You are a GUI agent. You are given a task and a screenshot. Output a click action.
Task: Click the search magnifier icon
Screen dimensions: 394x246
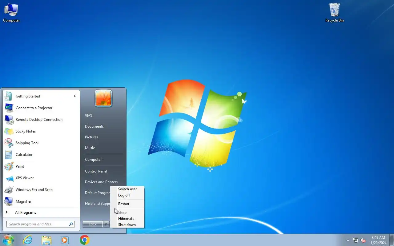click(71, 224)
